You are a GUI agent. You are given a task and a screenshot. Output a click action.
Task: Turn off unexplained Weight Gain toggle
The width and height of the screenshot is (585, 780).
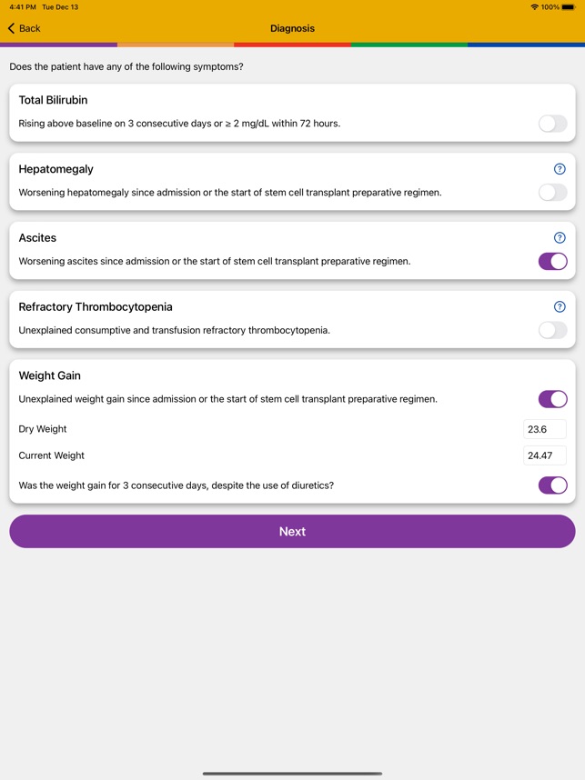(552, 399)
